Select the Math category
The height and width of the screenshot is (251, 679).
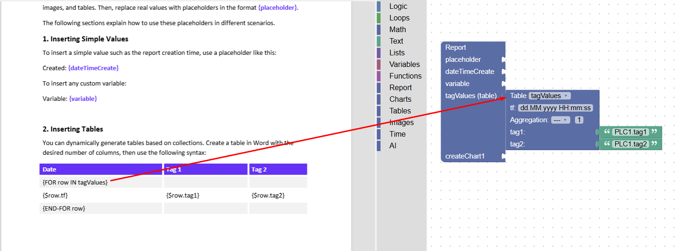point(397,30)
